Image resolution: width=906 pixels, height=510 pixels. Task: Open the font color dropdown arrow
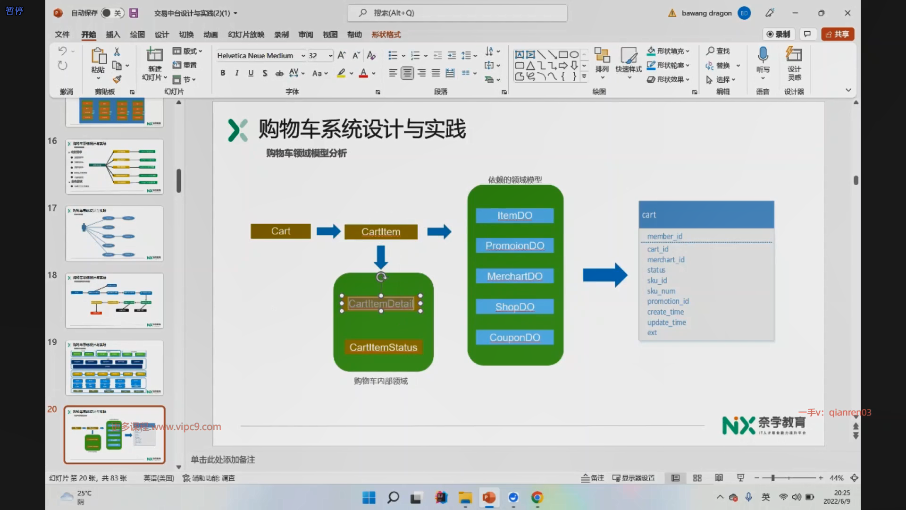(x=374, y=73)
